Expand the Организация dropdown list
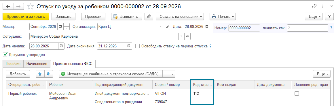This screenshot has width=334, height=106. click(161, 26)
